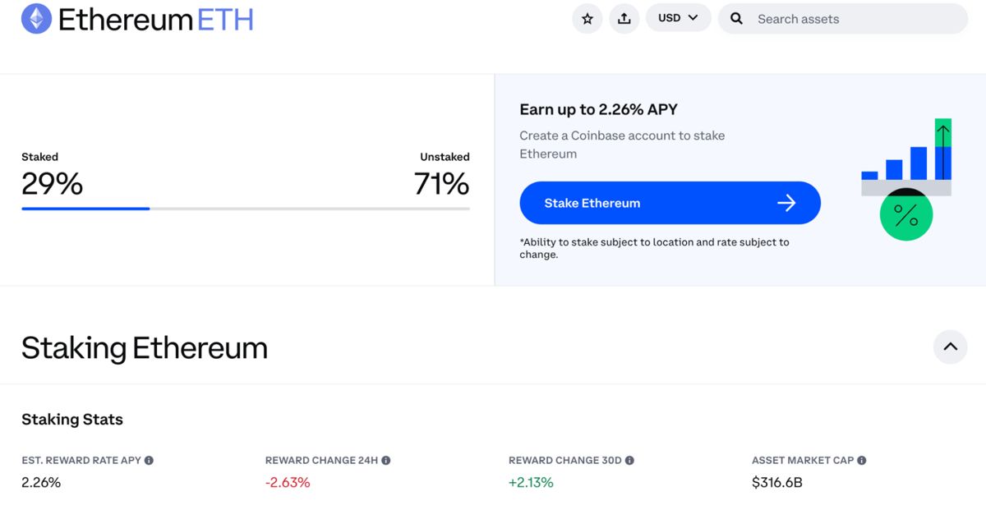986x510 pixels.
Task: Click the Ethereum diamond logo icon
Action: pyautogui.click(x=36, y=18)
